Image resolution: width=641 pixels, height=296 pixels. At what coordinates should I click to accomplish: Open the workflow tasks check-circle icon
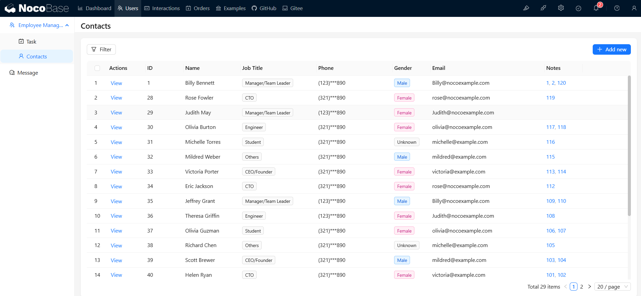pyautogui.click(x=579, y=8)
